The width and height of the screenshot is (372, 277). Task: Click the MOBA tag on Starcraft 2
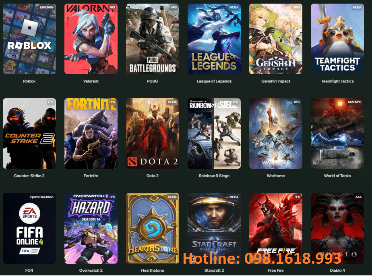(234, 197)
